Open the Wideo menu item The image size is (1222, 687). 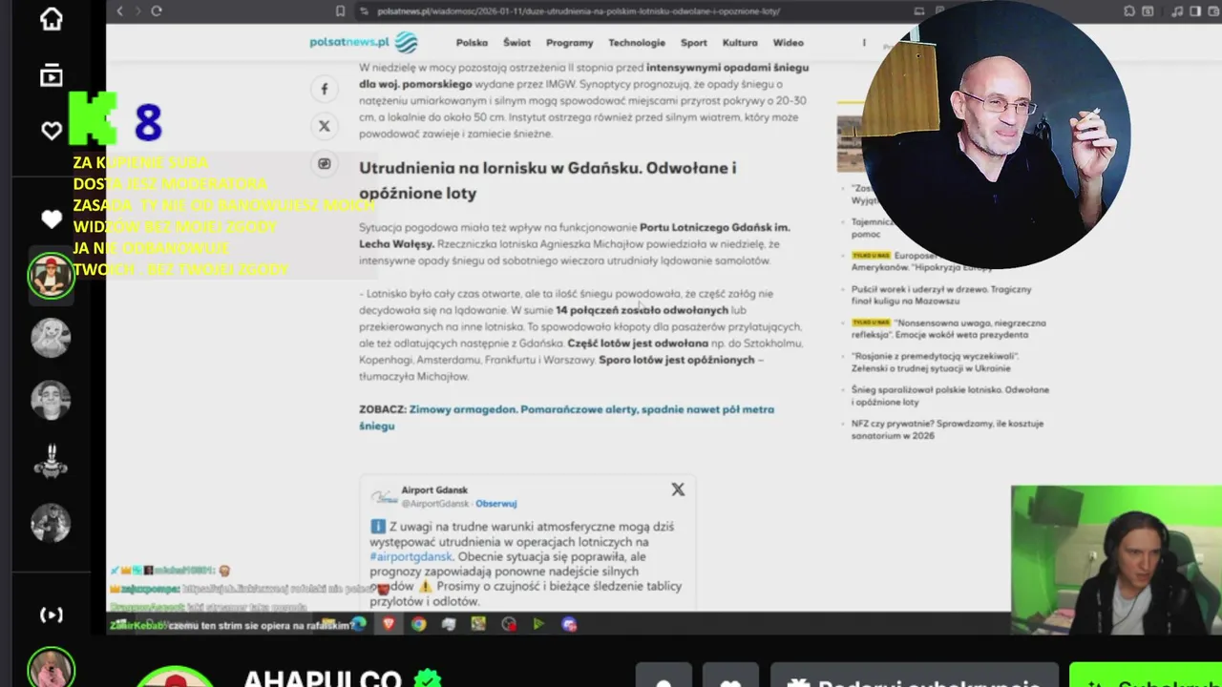pos(789,43)
